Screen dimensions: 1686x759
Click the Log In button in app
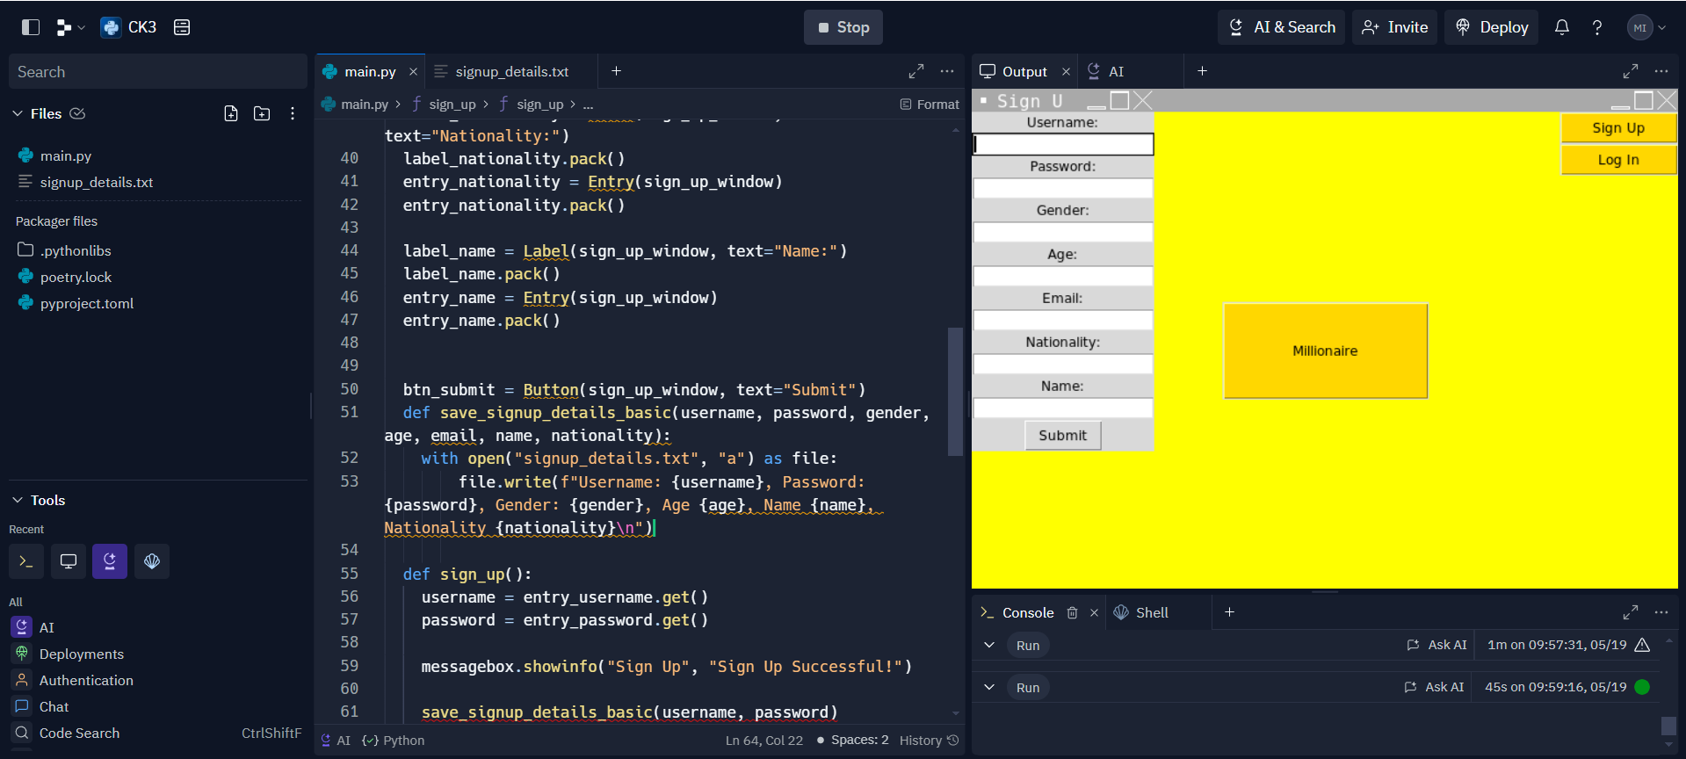1618,160
